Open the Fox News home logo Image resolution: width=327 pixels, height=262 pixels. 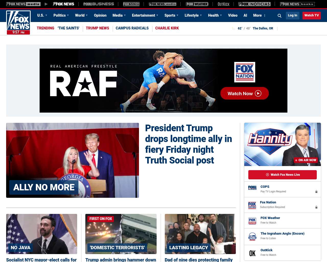click(x=18, y=23)
